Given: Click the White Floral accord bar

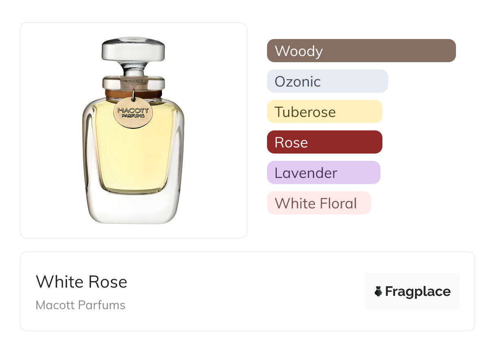Looking at the screenshot, I should (319, 203).
